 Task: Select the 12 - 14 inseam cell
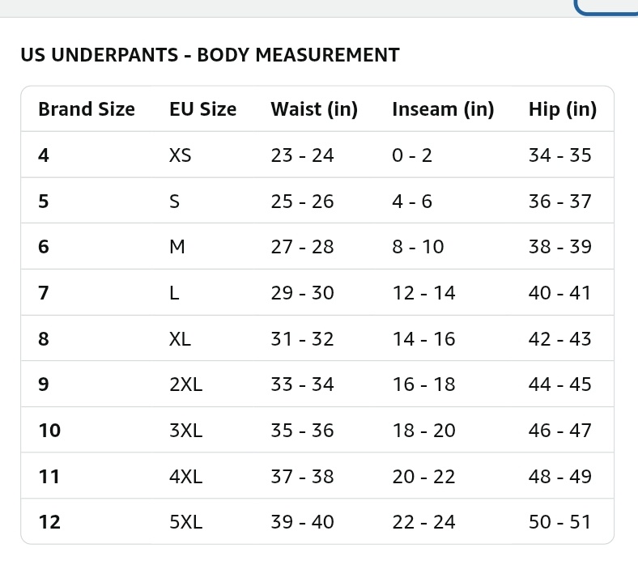(x=423, y=293)
